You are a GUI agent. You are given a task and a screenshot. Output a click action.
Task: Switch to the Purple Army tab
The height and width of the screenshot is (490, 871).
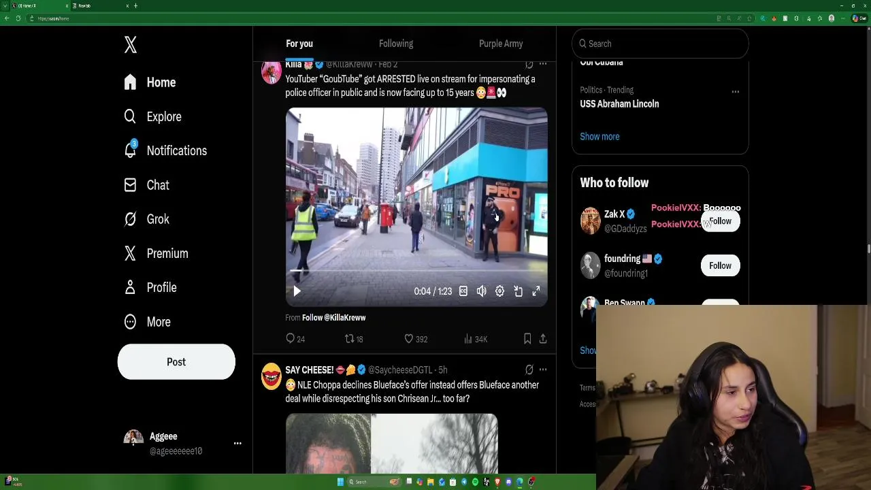coord(501,44)
